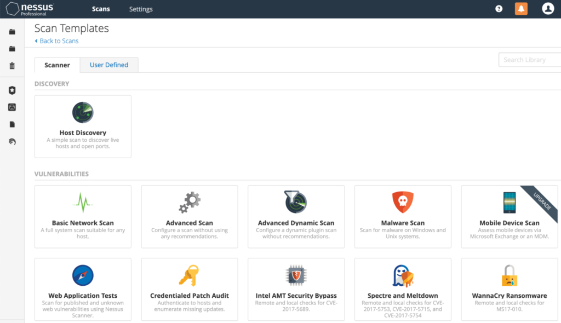Select the Intel AMT Security Bypass title
The width and height of the screenshot is (561, 323).
pyautogui.click(x=296, y=296)
